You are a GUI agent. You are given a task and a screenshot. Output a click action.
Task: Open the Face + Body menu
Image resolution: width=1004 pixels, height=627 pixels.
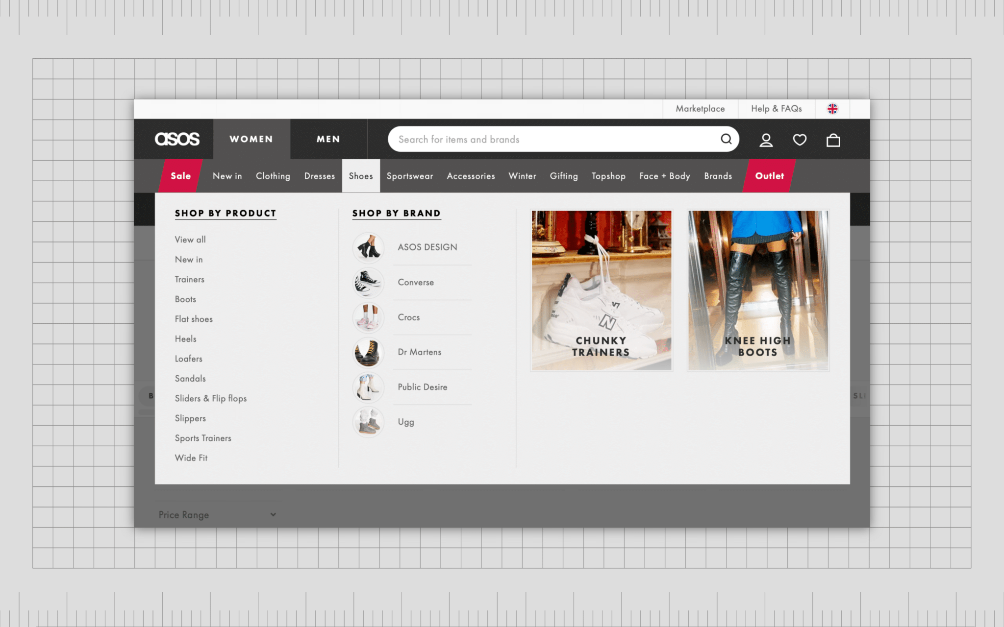[x=665, y=176]
